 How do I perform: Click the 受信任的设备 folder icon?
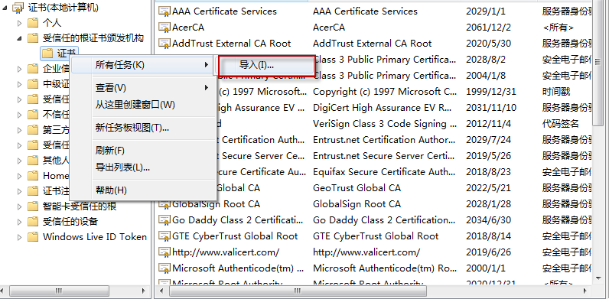tap(33, 222)
